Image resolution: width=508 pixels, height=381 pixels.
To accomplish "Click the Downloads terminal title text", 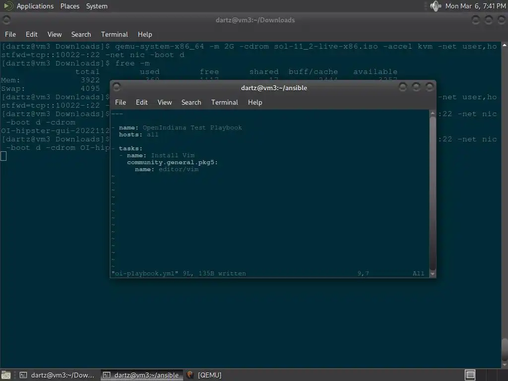I will (x=255, y=20).
